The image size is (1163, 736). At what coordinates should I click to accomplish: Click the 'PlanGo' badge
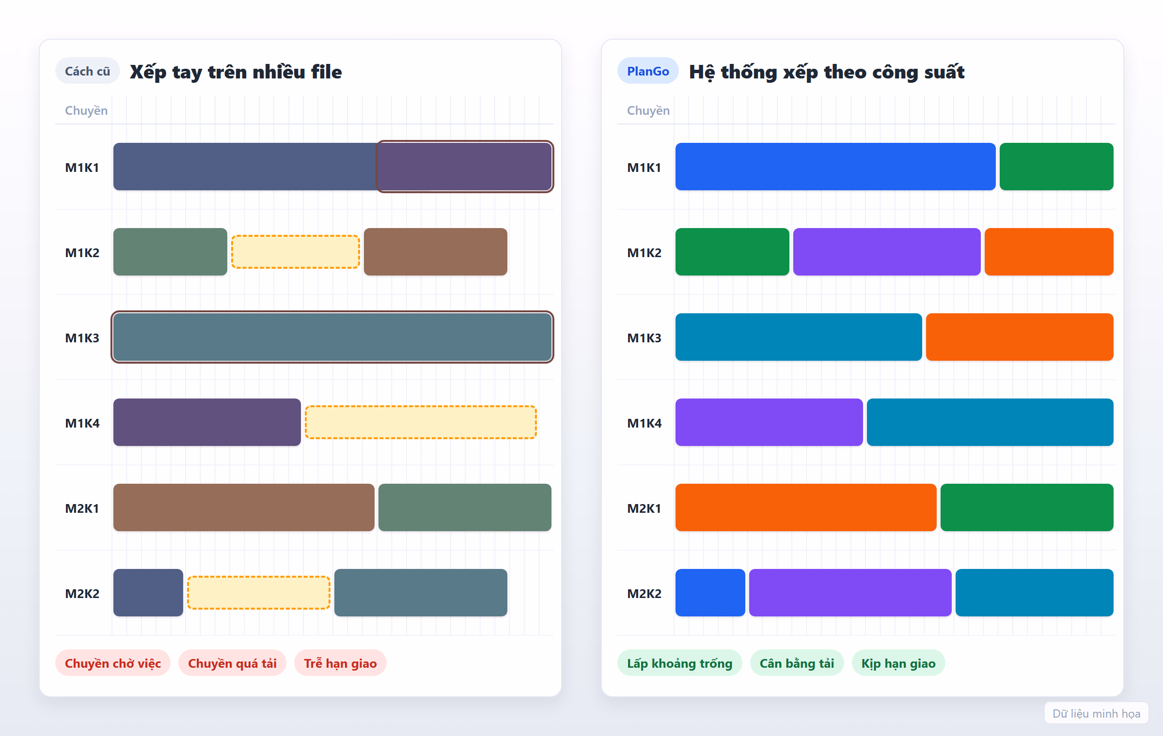pyautogui.click(x=648, y=71)
